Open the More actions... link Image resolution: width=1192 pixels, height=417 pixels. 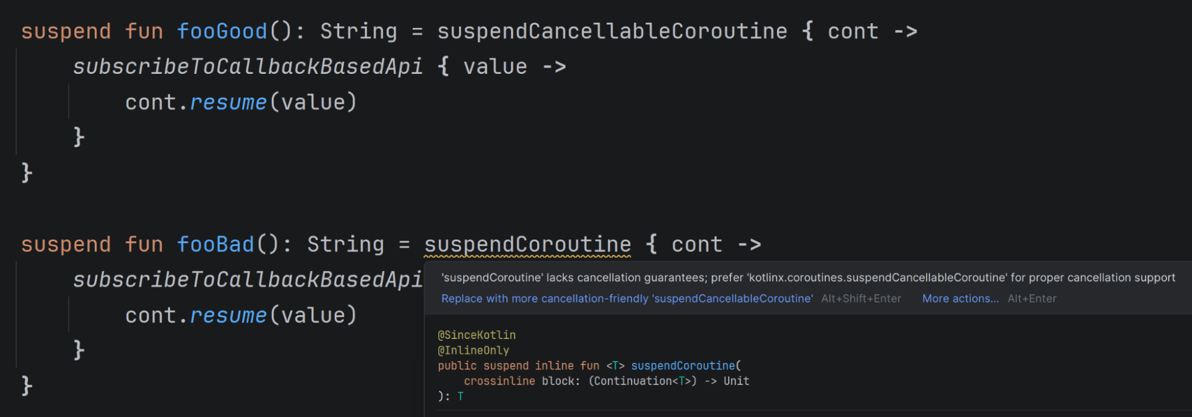[960, 299]
